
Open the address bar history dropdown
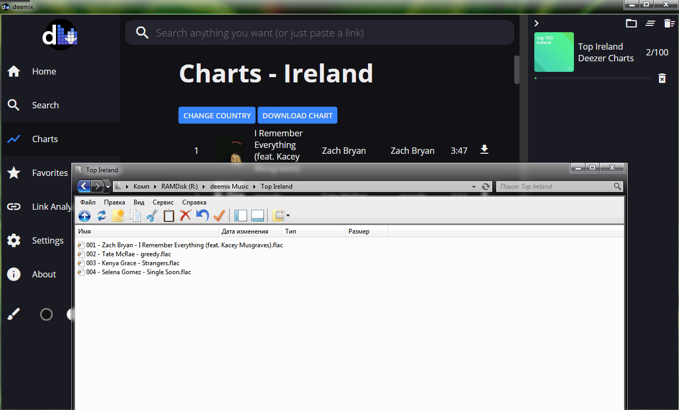[x=474, y=187]
